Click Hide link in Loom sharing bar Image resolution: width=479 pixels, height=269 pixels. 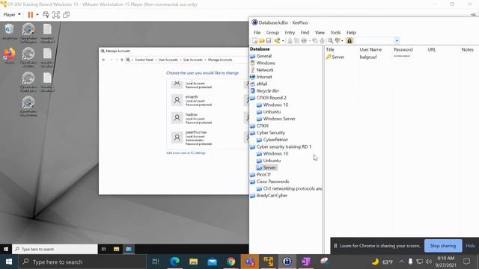pyautogui.click(x=470, y=246)
